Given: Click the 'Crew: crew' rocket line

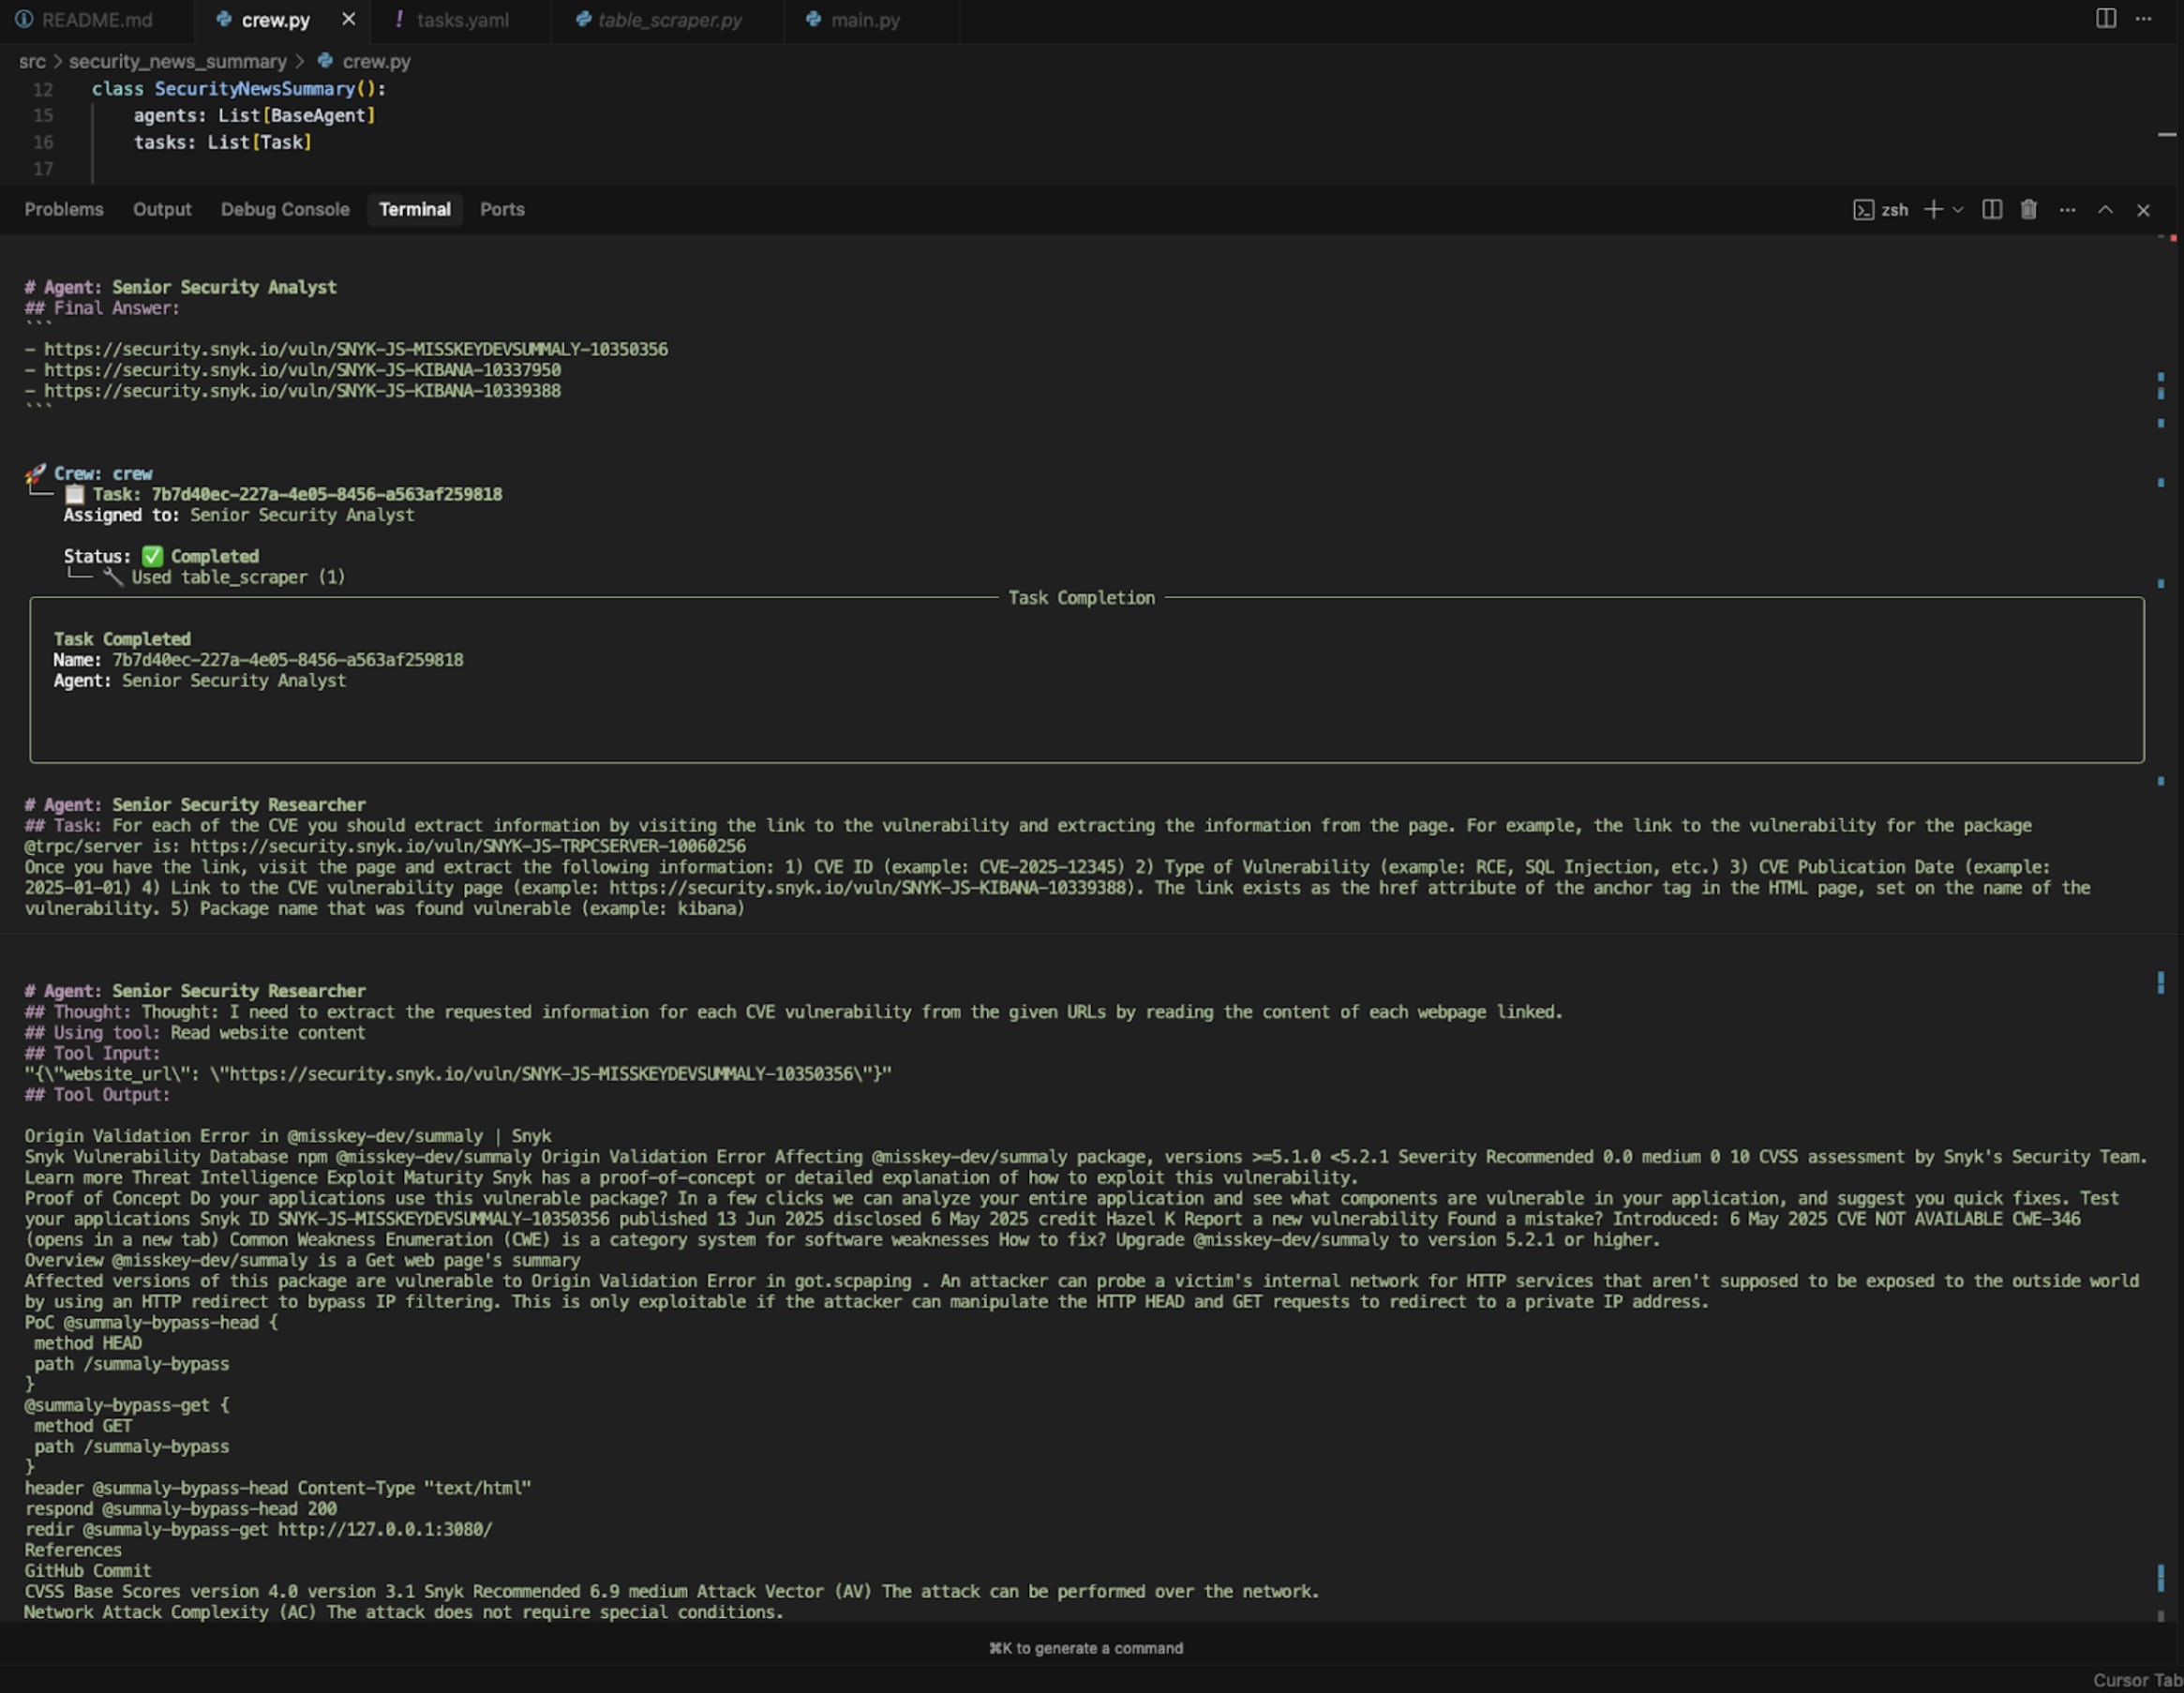Looking at the screenshot, I should pos(89,473).
